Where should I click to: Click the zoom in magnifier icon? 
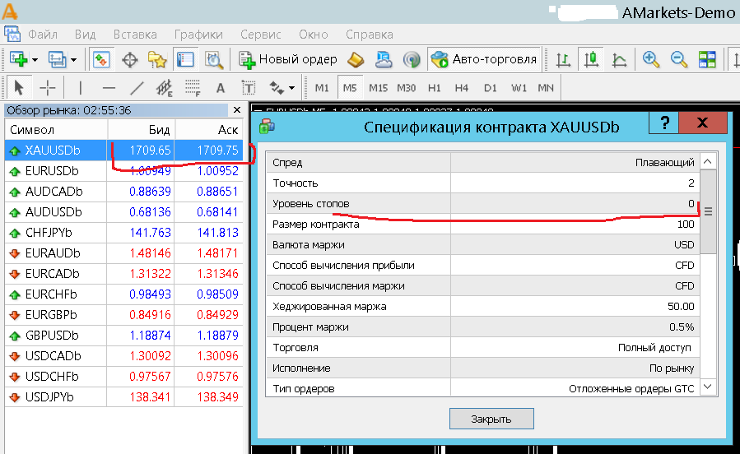(x=651, y=59)
